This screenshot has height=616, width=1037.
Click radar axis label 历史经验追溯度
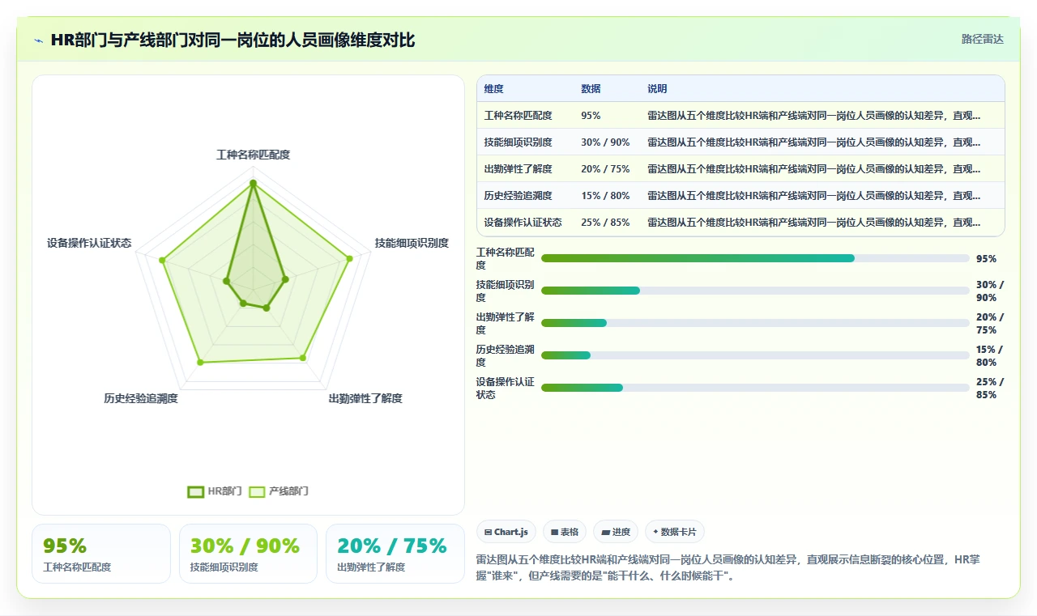click(141, 398)
